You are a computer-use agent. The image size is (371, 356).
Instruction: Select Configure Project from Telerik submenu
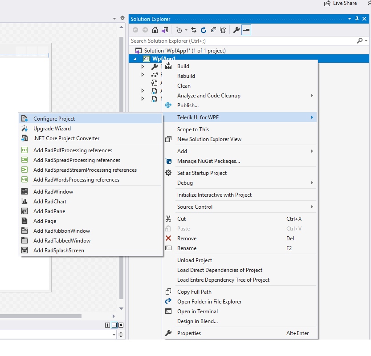point(90,119)
